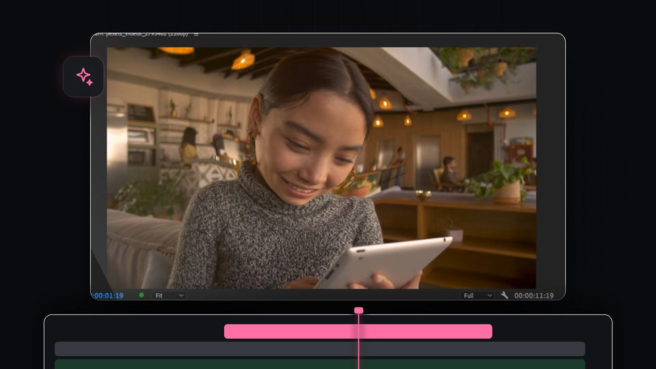Click the empty track area left of the pink clip
The image size is (656, 369).
pyautogui.click(x=139, y=331)
